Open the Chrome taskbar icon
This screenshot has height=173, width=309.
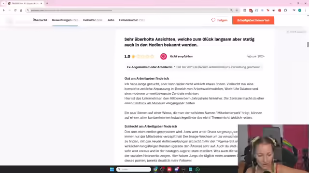(155, 169)
